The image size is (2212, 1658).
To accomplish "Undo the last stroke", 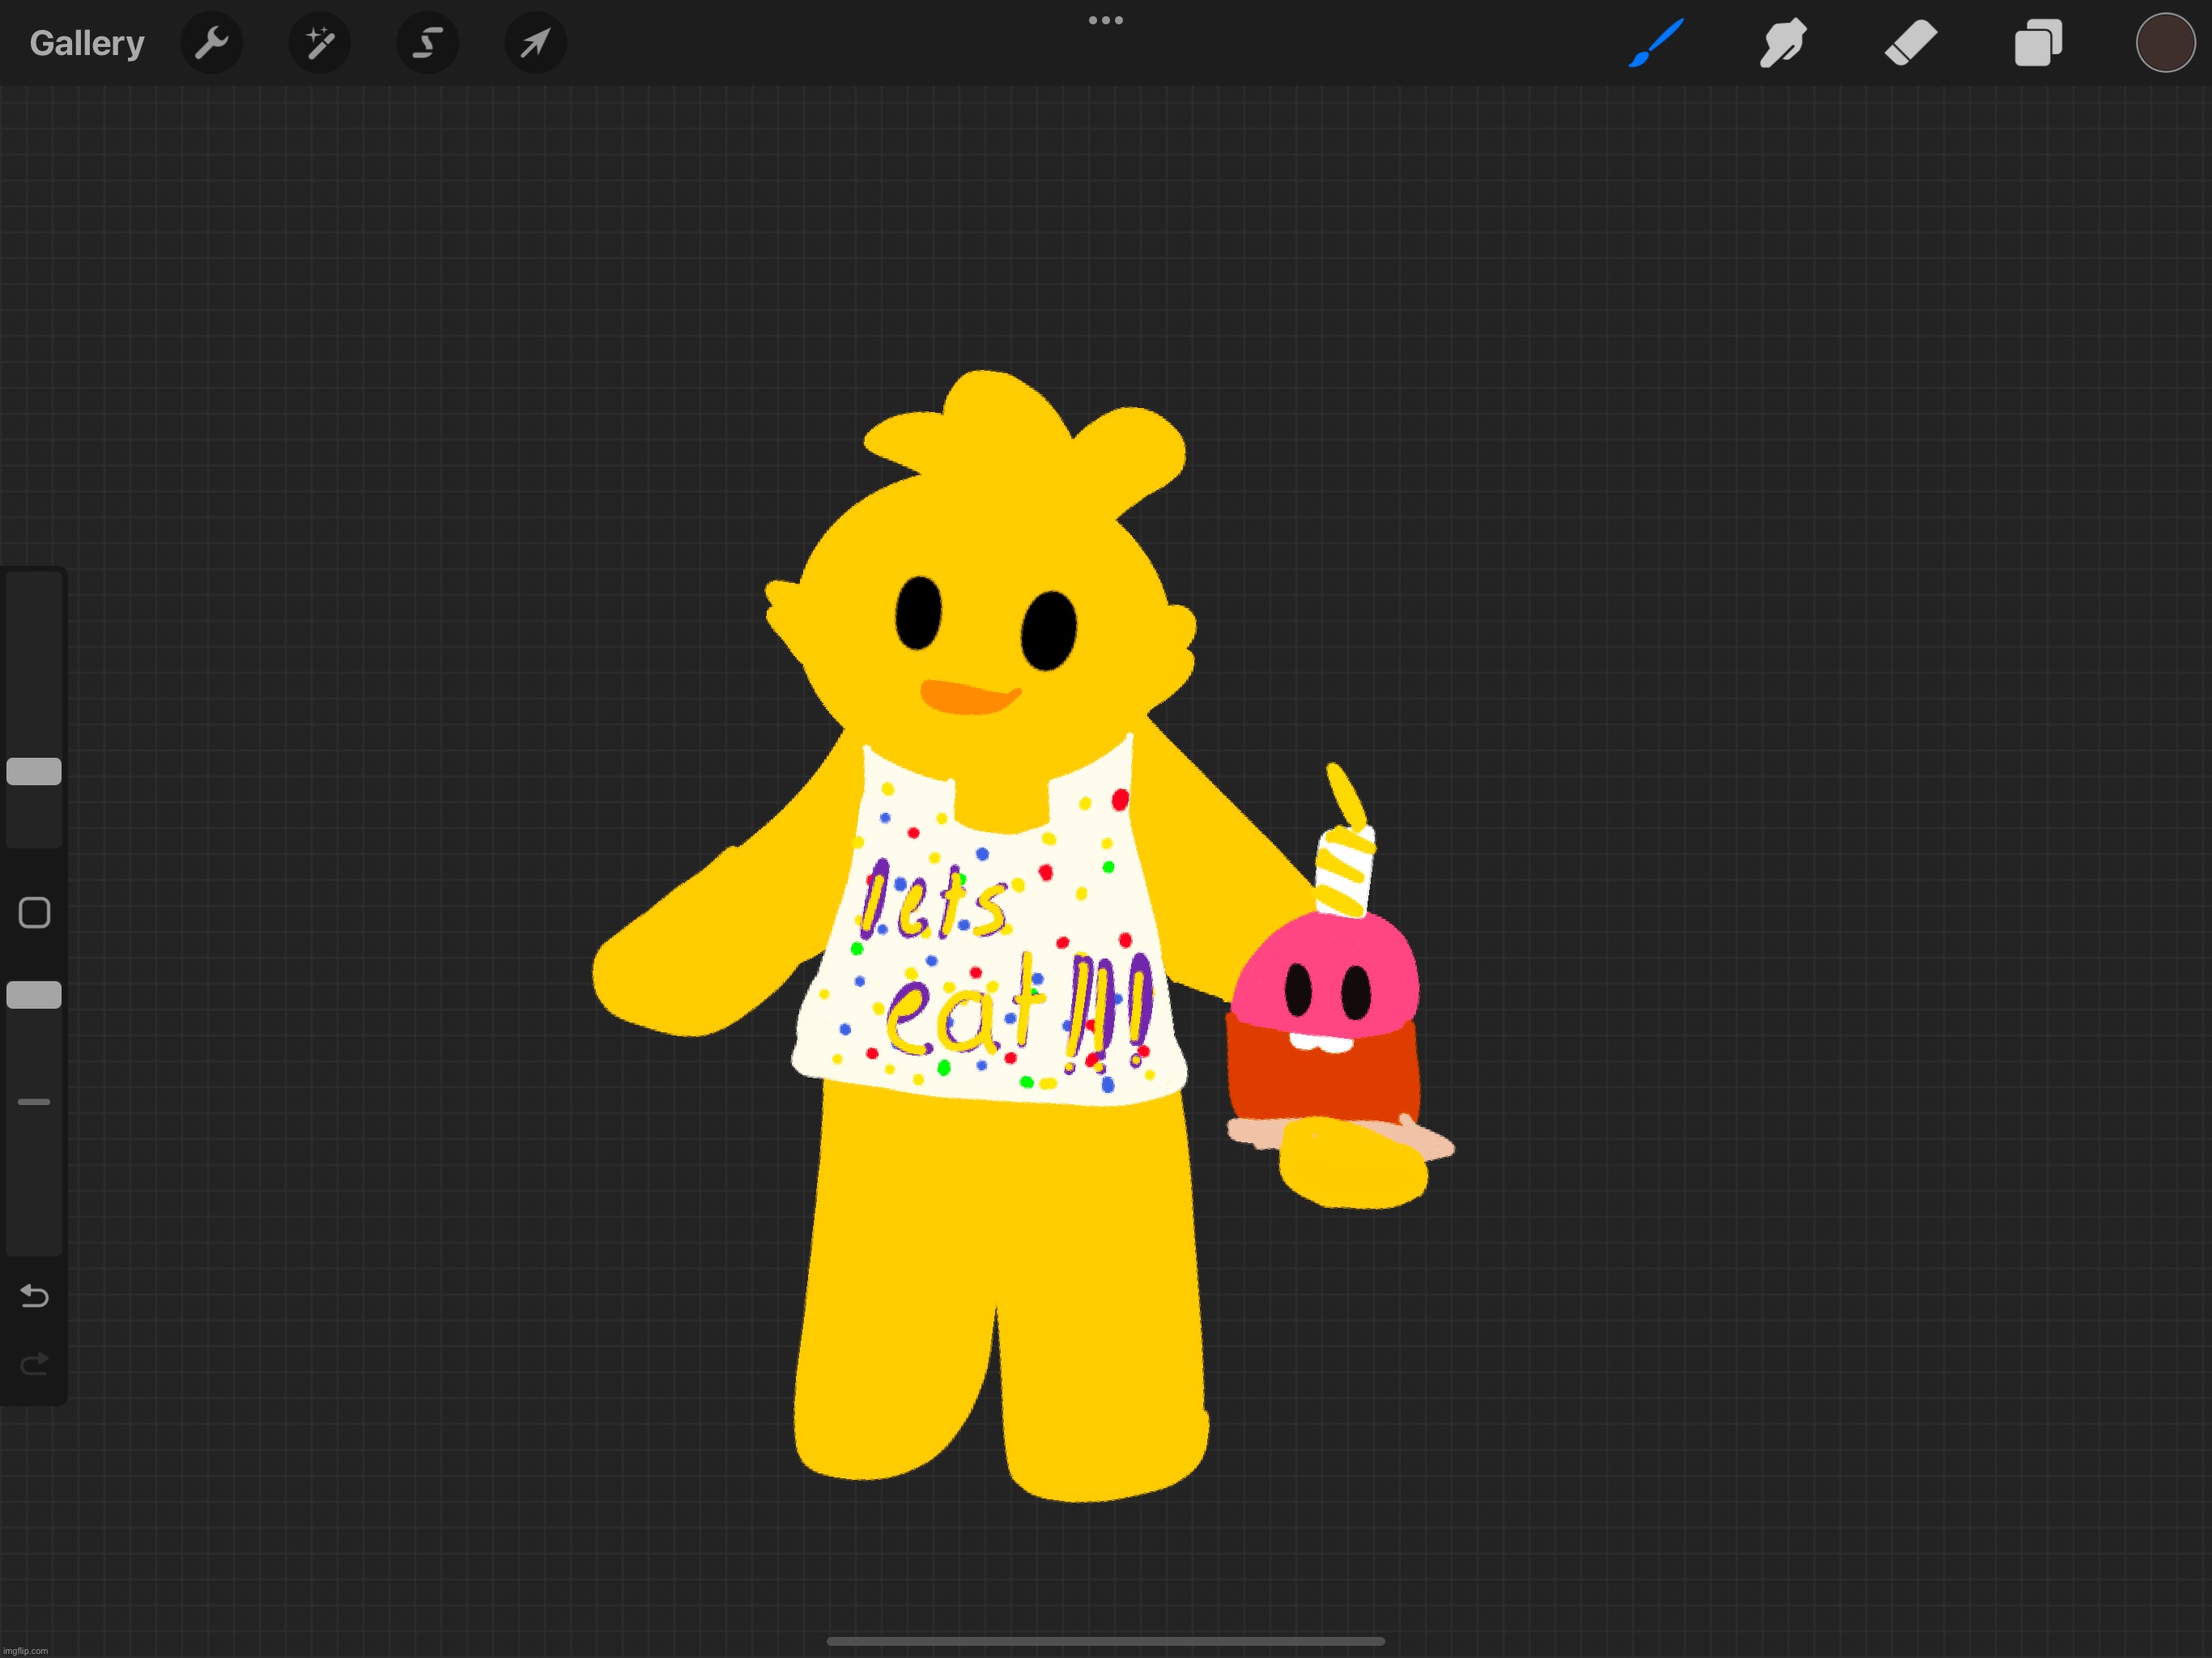I will [x=34, y=1296].
